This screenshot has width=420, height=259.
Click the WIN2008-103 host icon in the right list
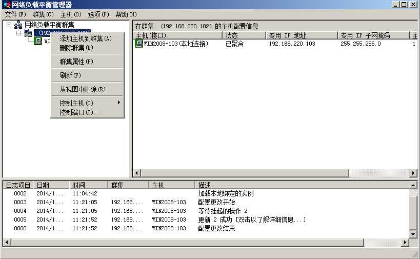point(139,44)
